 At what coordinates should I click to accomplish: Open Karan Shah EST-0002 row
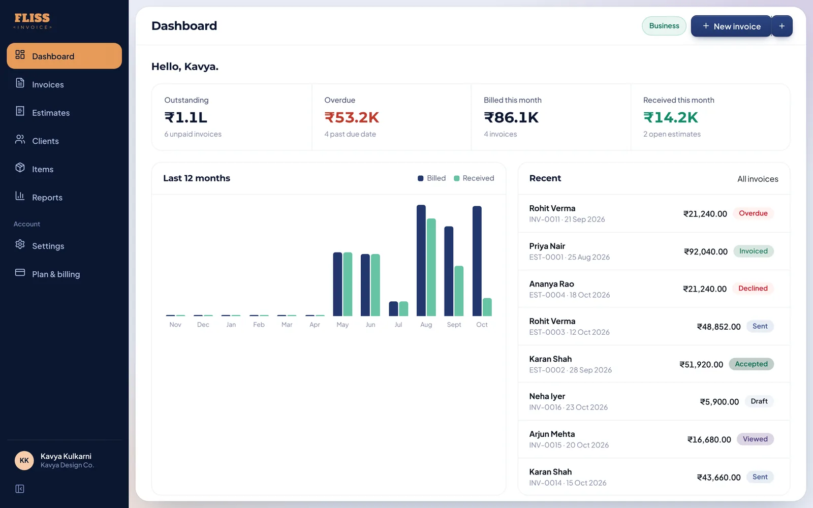(x=654, y=364)
